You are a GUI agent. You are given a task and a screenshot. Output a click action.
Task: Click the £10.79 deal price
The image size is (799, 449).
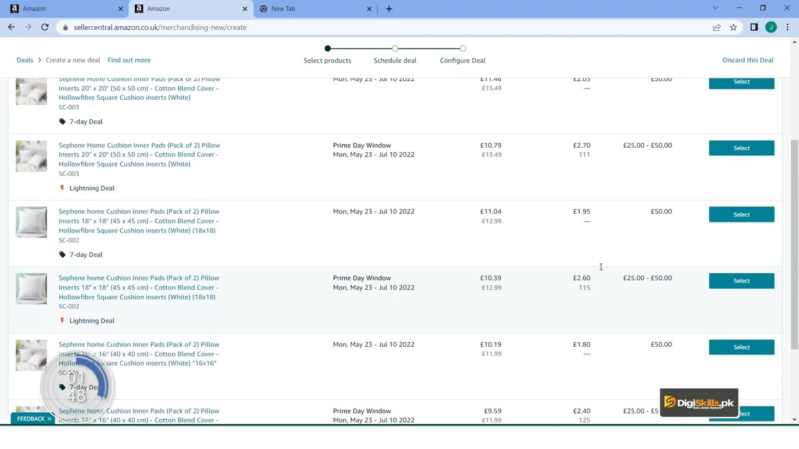tap(491, 145)
